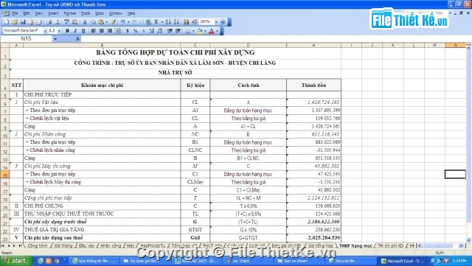
Task: Open Print Preview from the toolbar
Action: point(57,22)
